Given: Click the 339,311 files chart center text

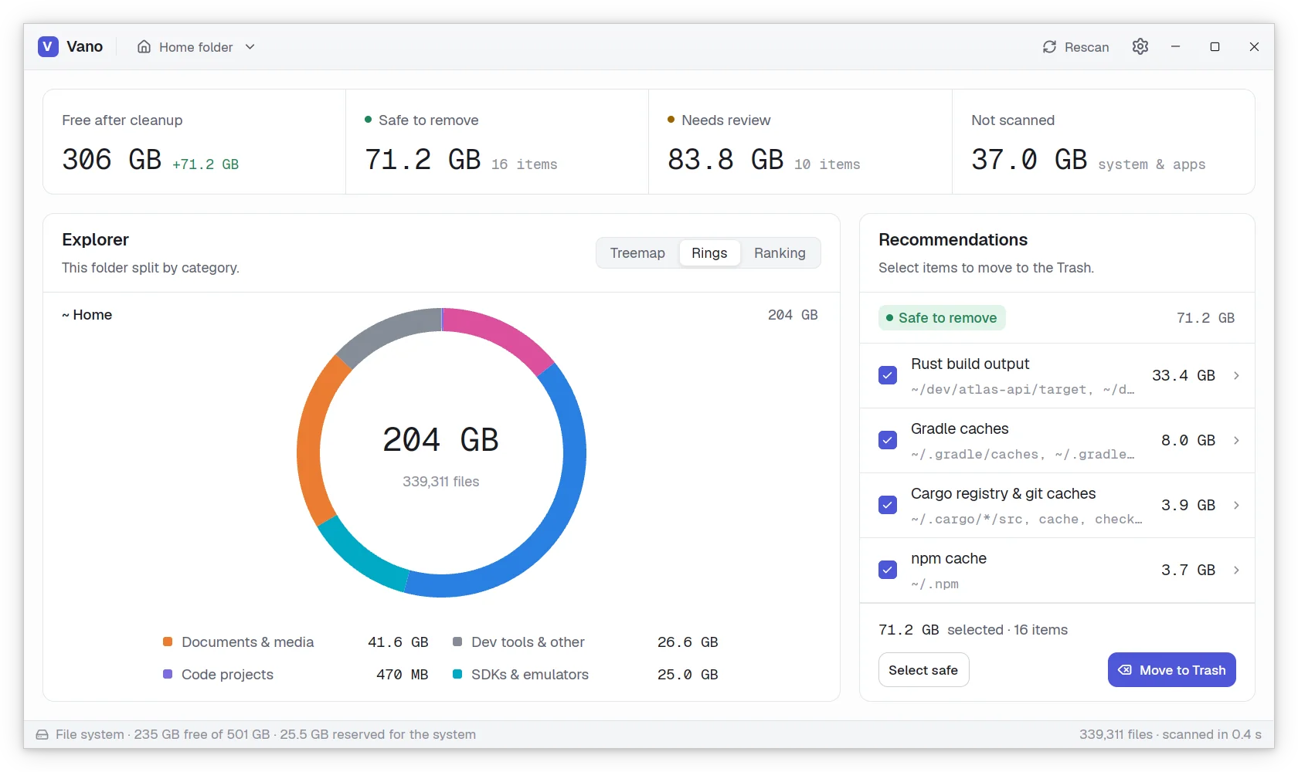Looking at the screenshot, I should tap(441, 482).
